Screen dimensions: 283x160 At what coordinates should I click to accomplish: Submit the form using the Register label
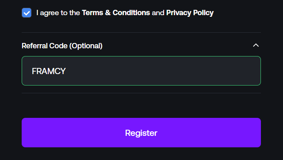[x=141, y=133]
